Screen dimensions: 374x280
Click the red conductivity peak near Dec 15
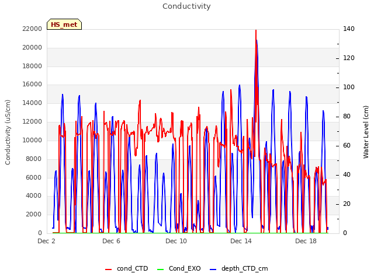click(x=256, y=31)
